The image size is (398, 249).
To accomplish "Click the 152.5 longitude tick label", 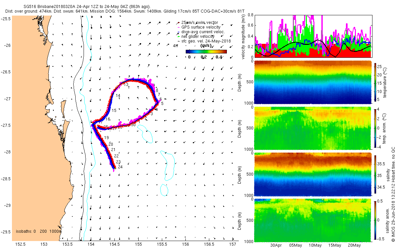I will point(21,244).
